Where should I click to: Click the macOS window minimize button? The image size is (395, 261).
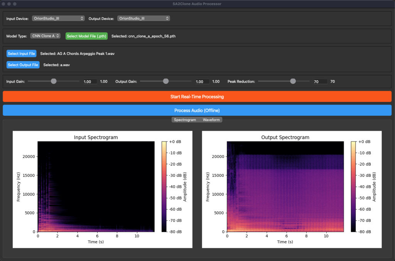coord(8,4)
